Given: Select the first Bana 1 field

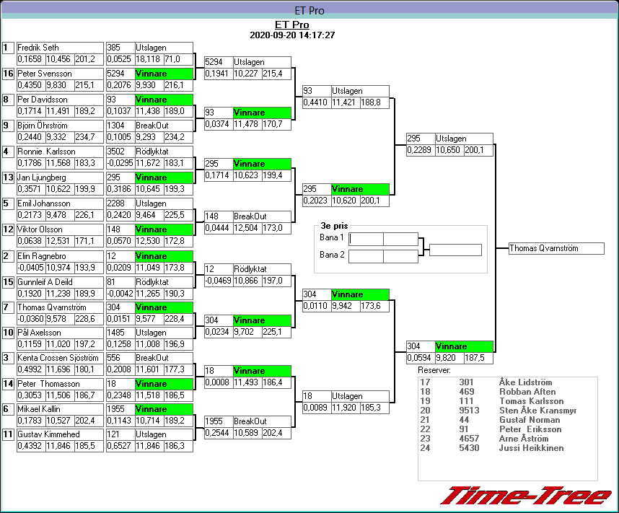Looking at the screenshot, I should tap(366, 239).
